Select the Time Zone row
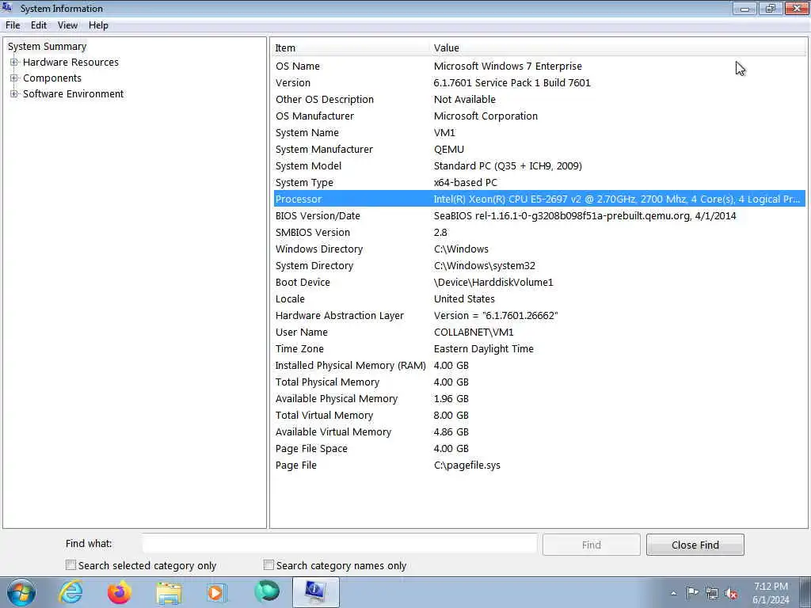 pos(539,348)
